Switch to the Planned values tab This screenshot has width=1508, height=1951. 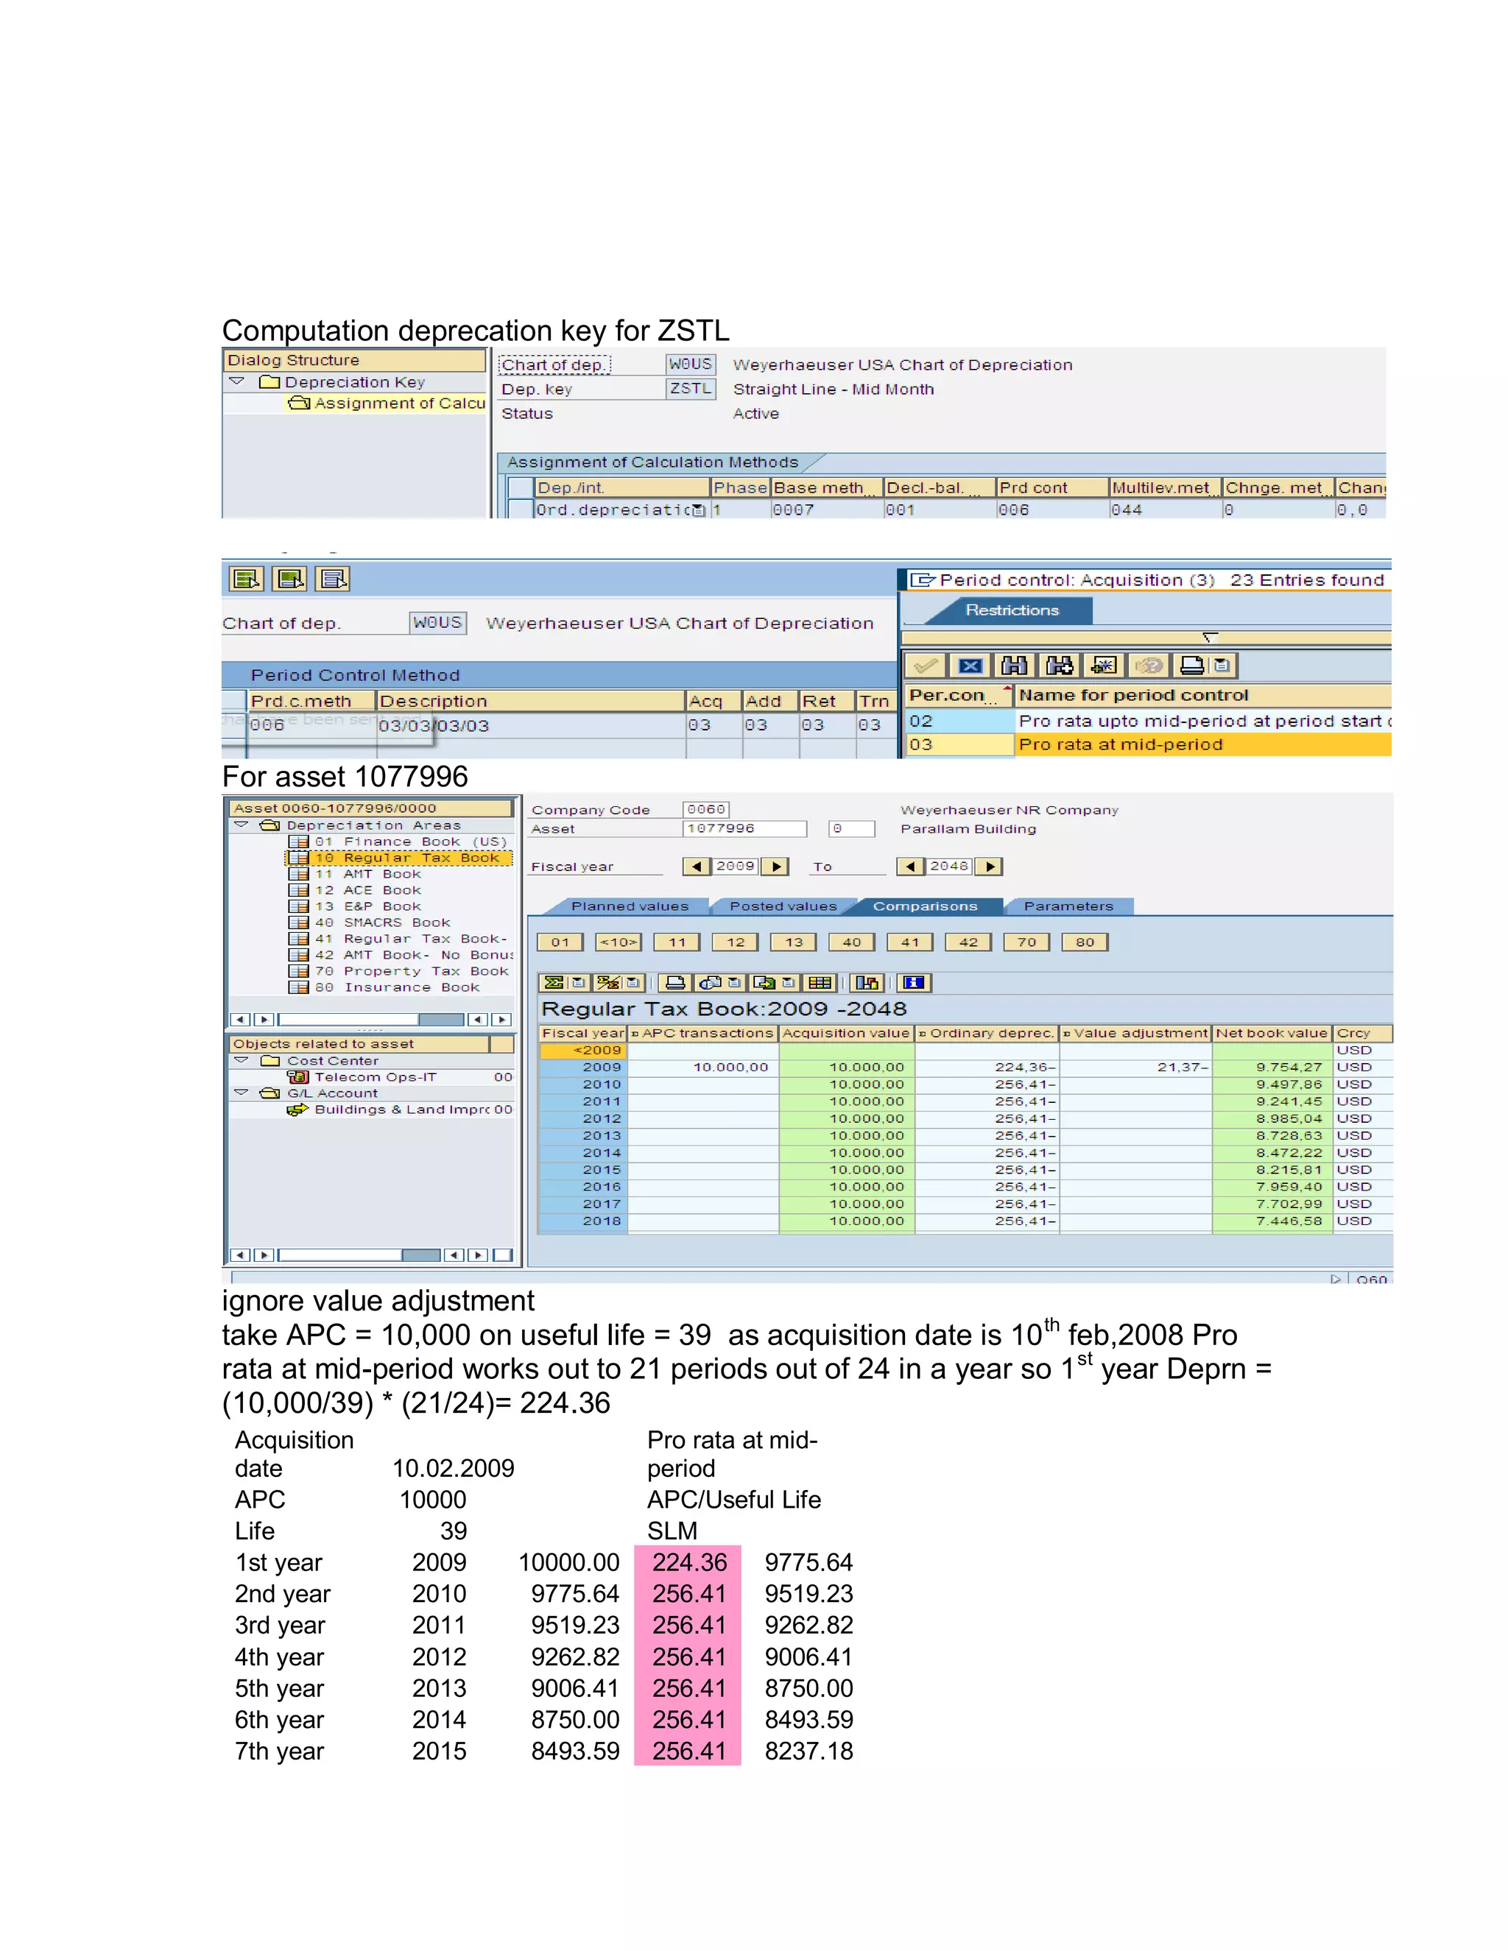pyautogui.click(x=630, y=906)
